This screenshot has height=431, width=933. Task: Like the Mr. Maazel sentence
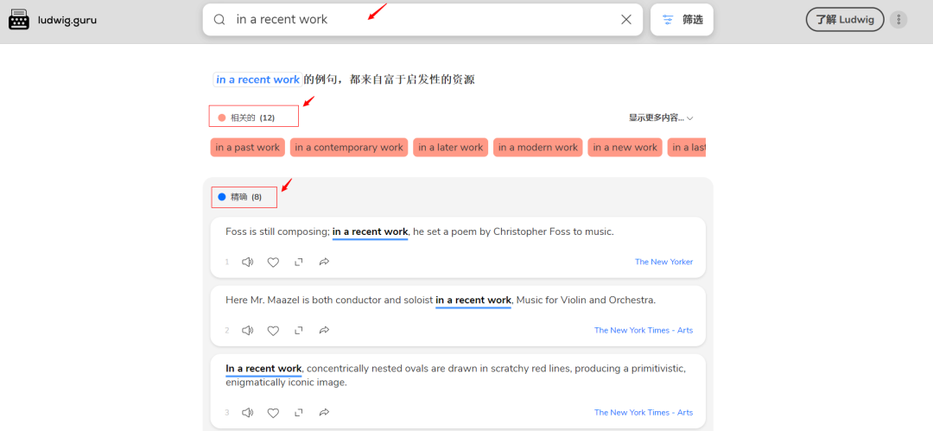(x=273, y=331)
